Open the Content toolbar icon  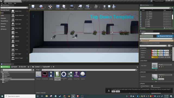[58, 7]
